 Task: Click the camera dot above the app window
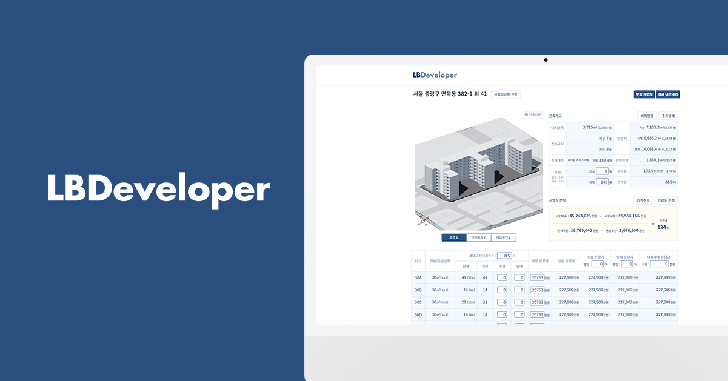pos(546,60)
